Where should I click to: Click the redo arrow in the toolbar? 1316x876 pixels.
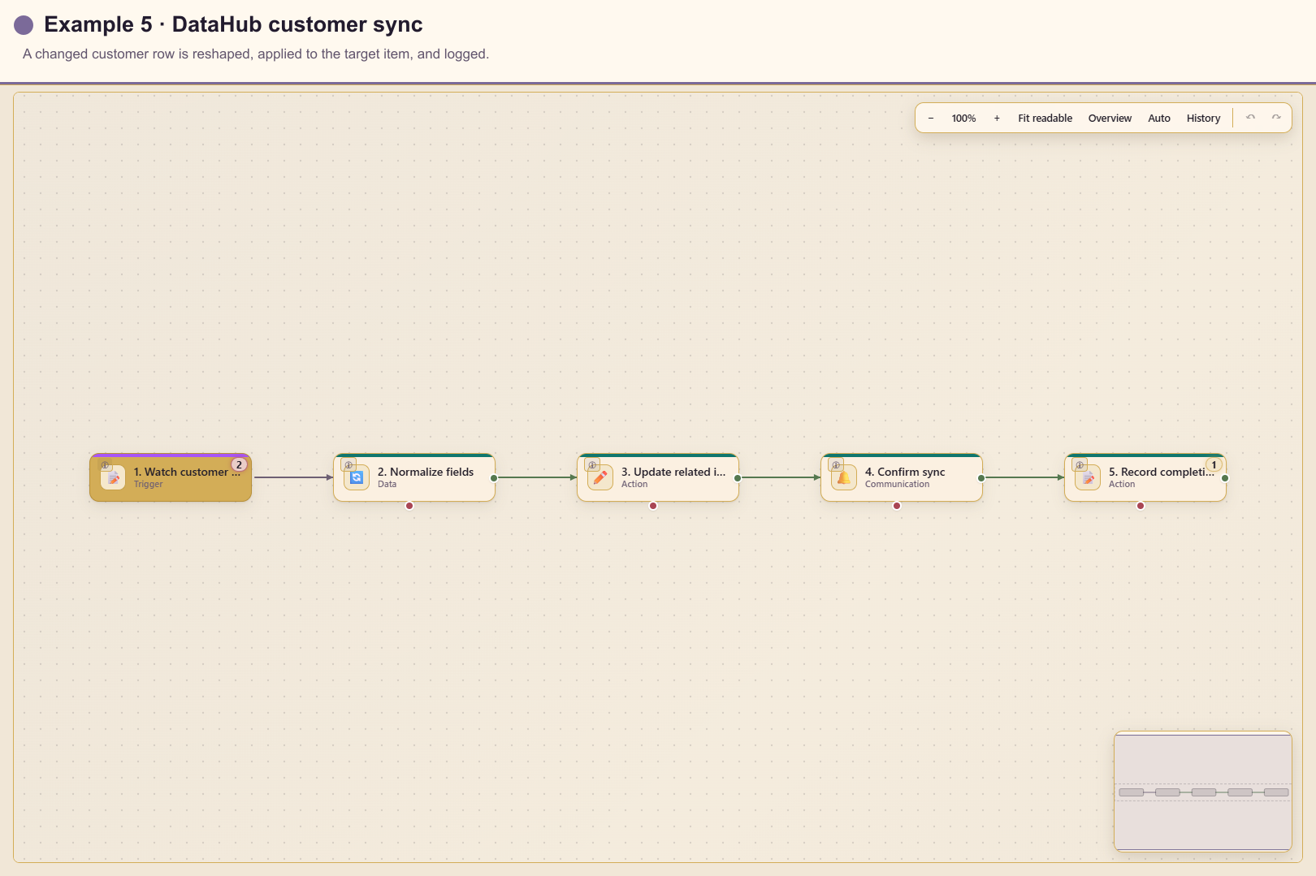tap(1276, 118)
